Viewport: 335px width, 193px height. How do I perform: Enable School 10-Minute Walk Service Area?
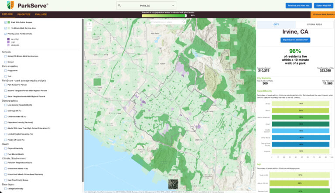6,56
